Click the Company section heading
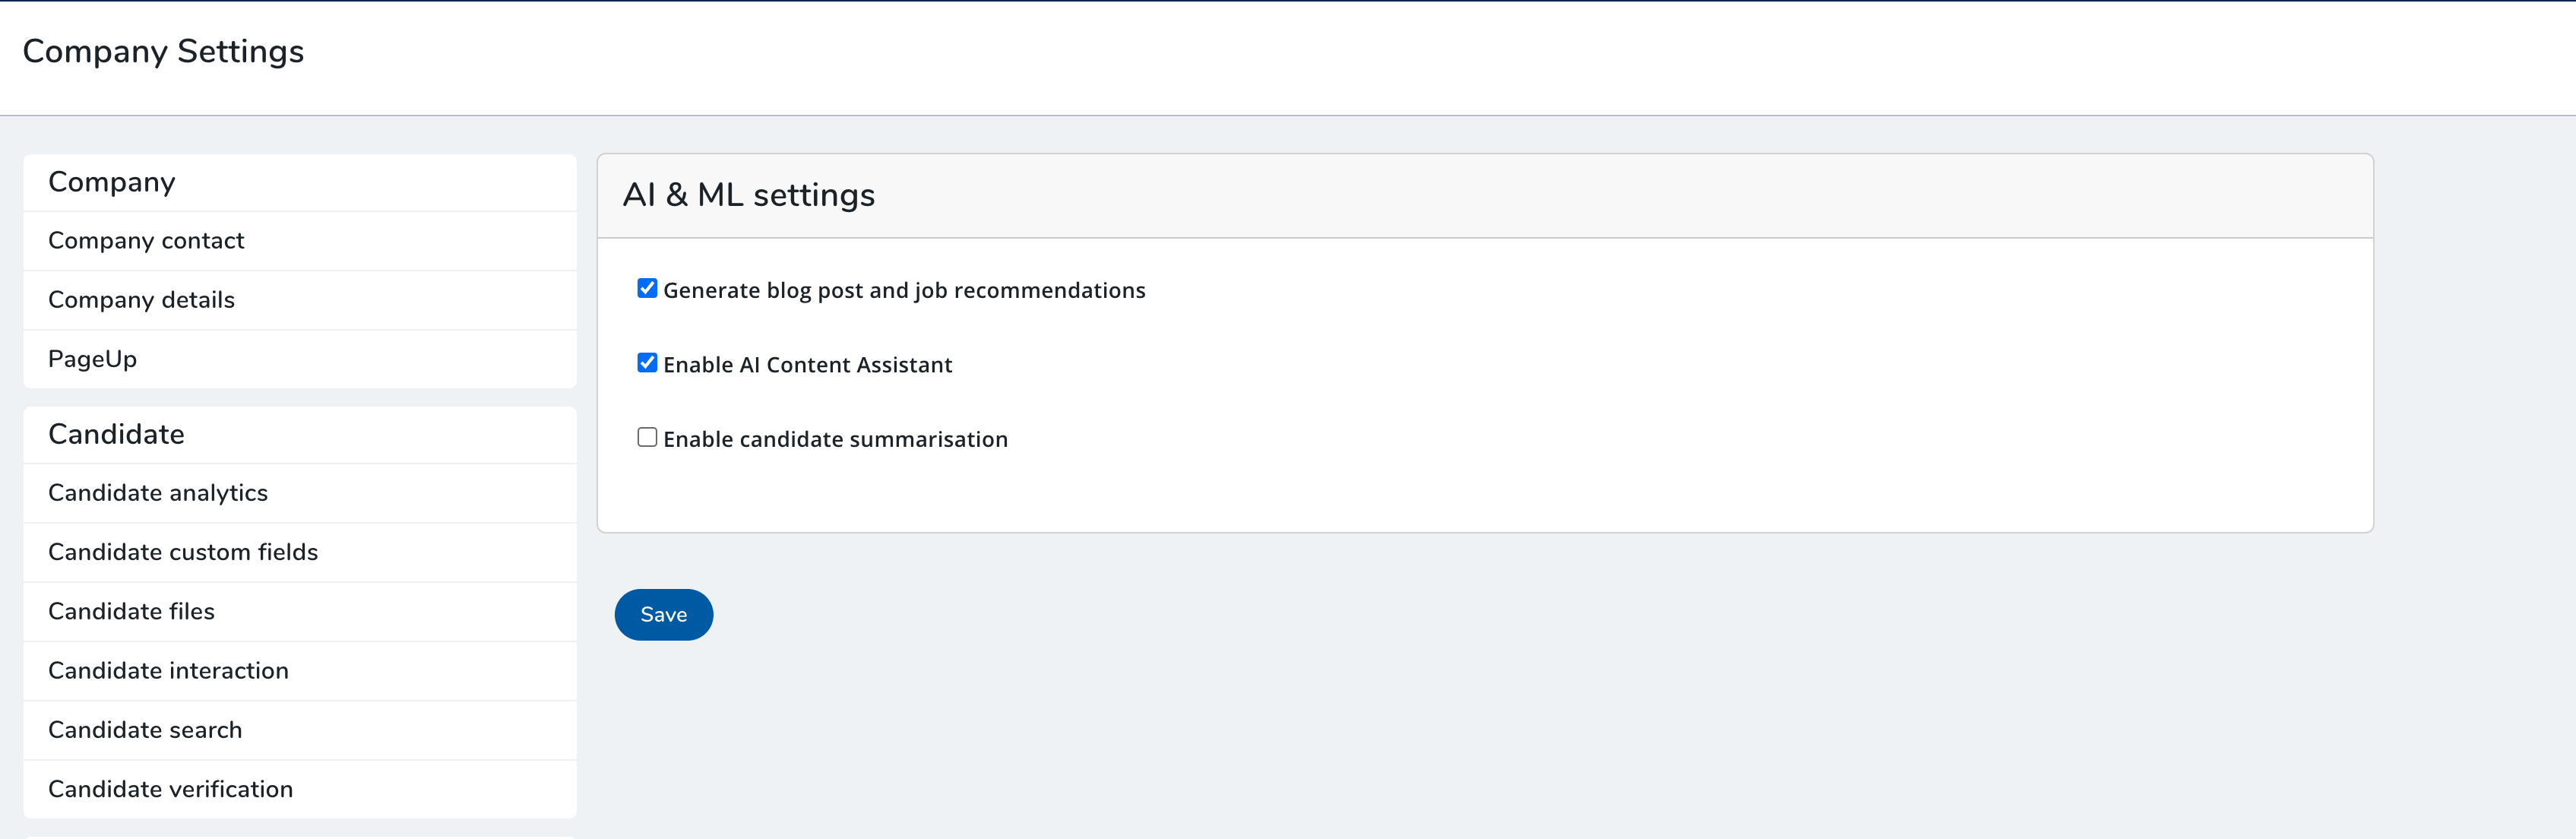The height and width of the screenshot is (839, 2576). (x=112, y=182)
